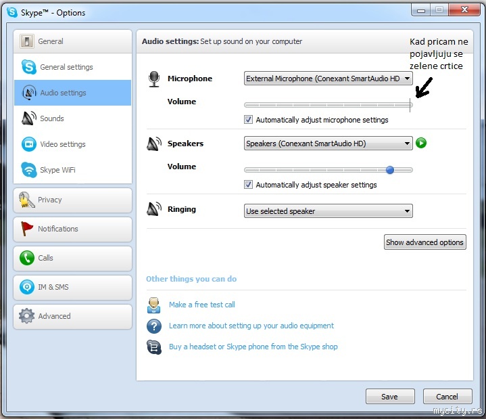Make a free test call link
This screenshot has width=486, height=419.
point(202,305)
